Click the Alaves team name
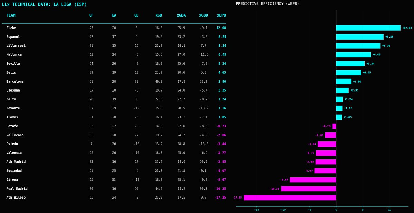 12,117
